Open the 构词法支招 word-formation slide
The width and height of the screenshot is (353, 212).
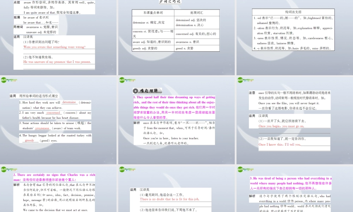click(x=295, y=37)
